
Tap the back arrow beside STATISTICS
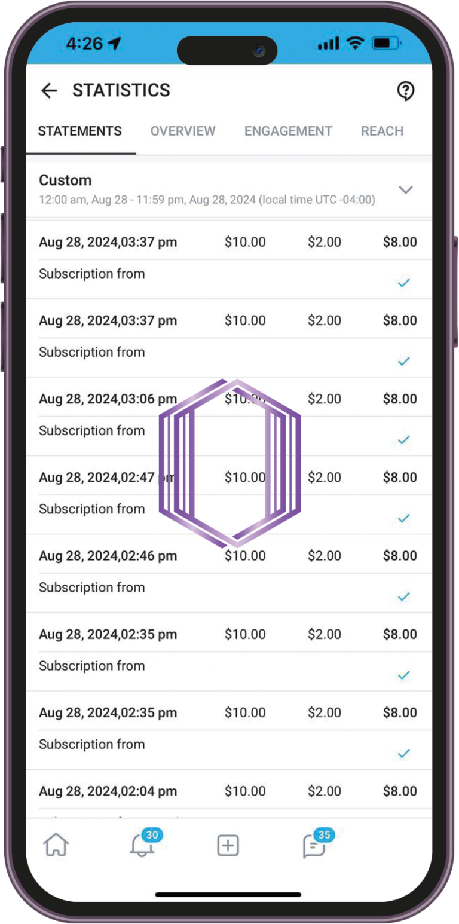tap(49, 91)
